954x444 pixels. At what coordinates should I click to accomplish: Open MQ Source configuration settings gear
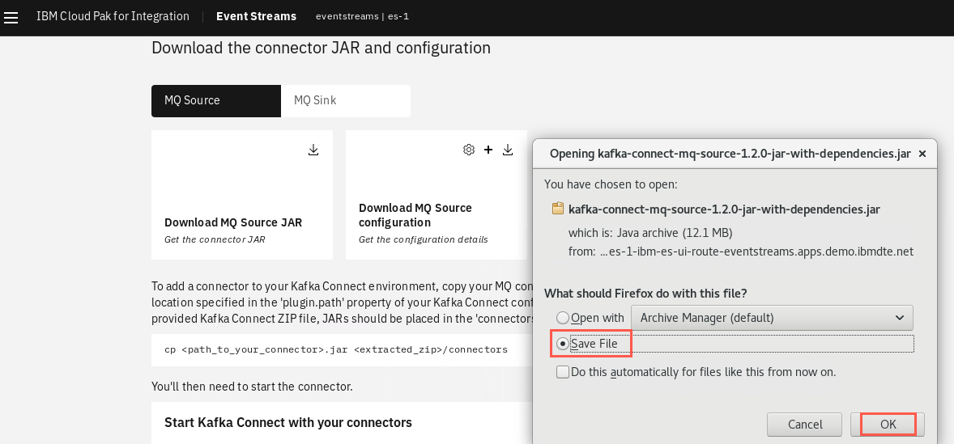pyautogui.click(x=468, y=150)
